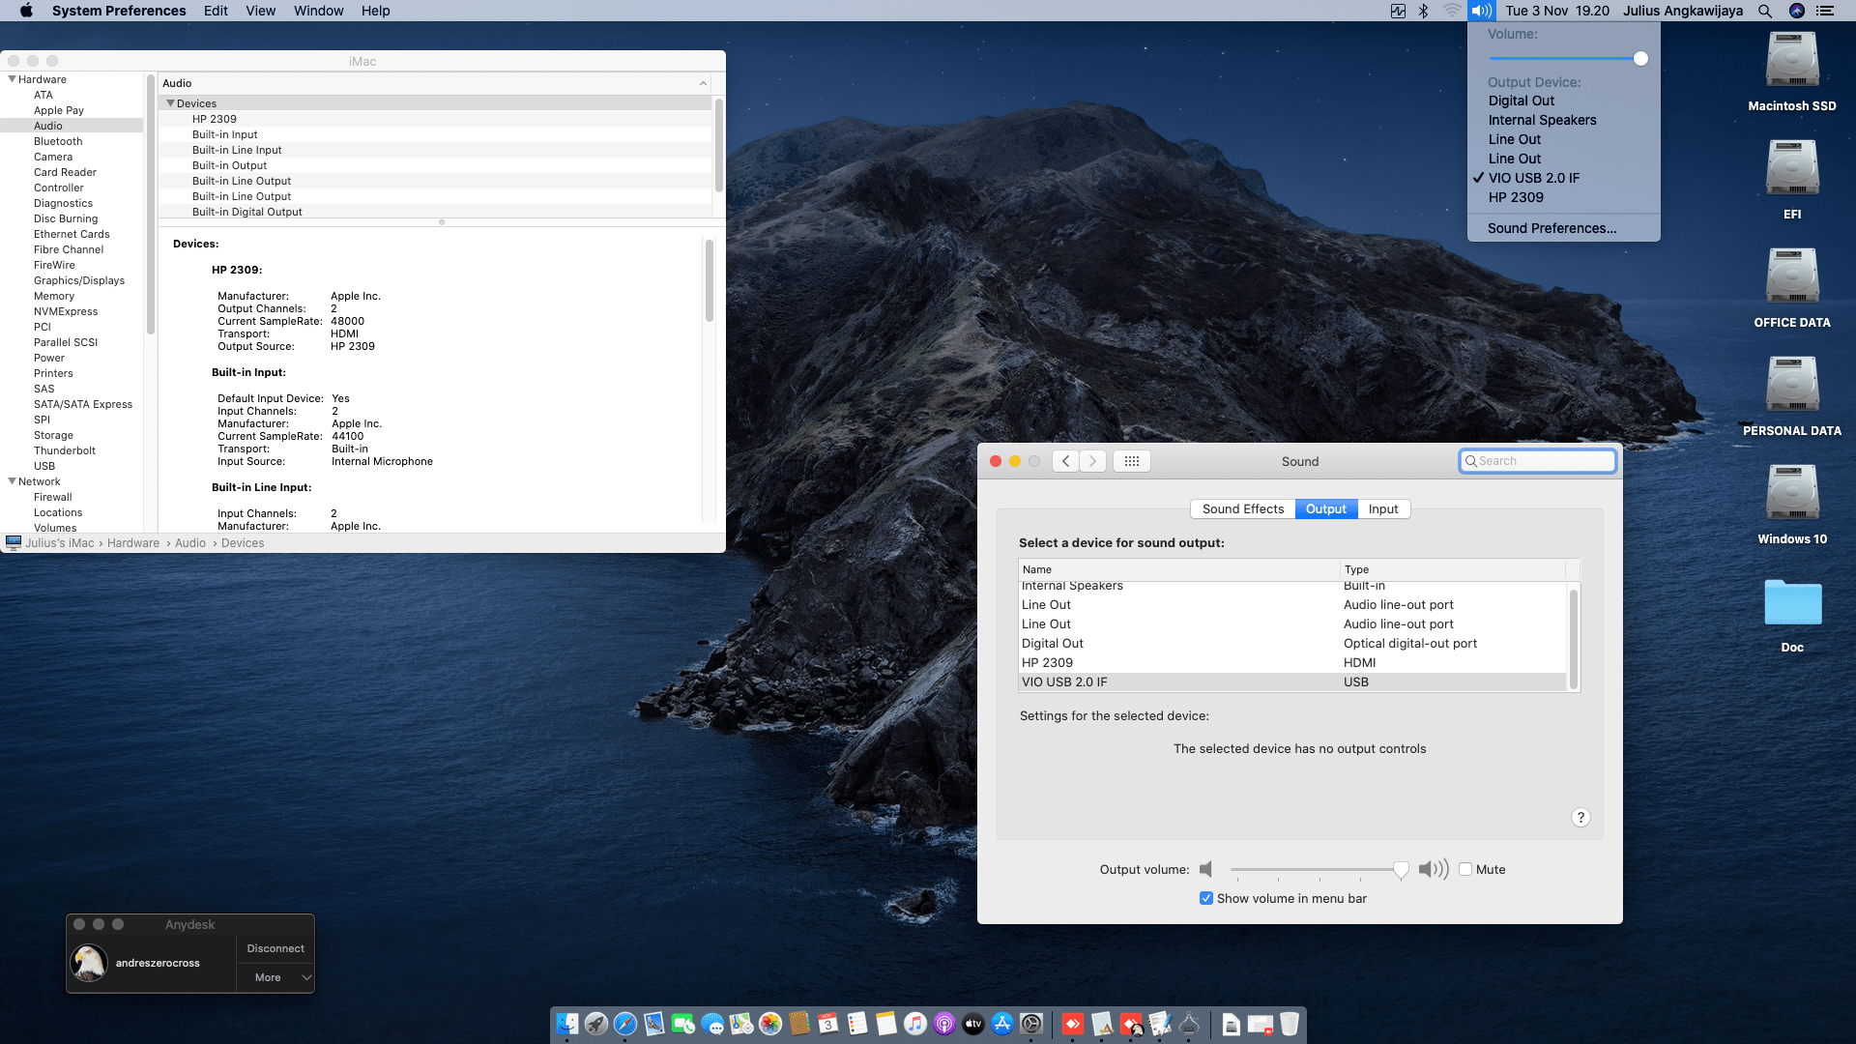Open App Store from the Dock

[1002, 1024]
